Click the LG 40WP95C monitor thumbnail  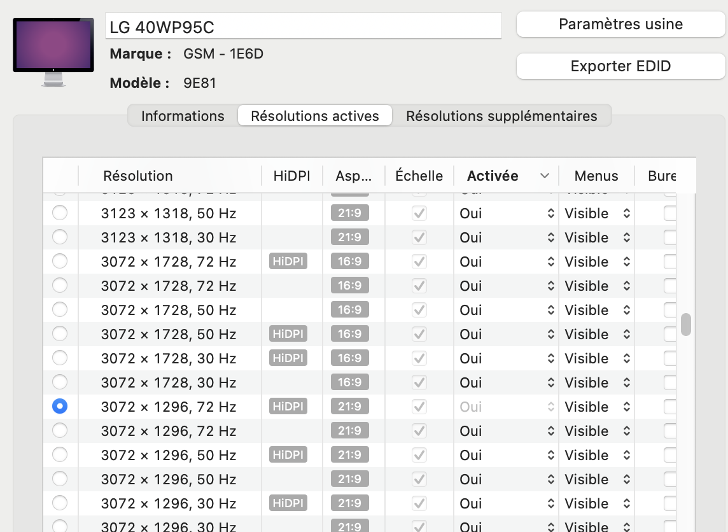[53, 52]
